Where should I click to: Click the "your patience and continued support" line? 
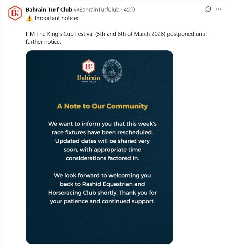pyautogui.click(x=102, y=201)
